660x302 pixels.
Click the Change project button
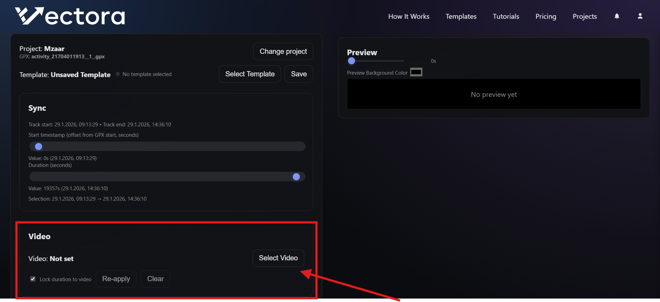click(x=283, y=51)
